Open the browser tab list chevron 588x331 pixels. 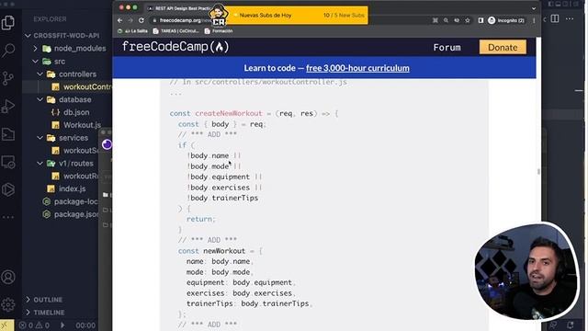pos(534,8)
